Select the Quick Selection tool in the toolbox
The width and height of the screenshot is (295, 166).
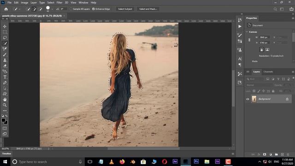click(5, 43)
